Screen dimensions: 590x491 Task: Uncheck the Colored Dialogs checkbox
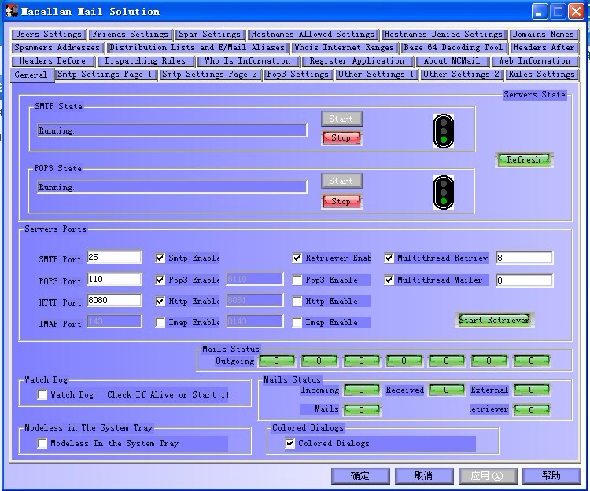[x=289, y=443]
